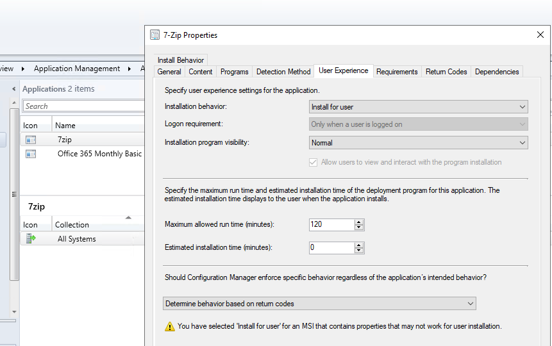Click the navigation pane scroll up arrow
Viewport: 552px width, 346px height.
pos(14,103)
